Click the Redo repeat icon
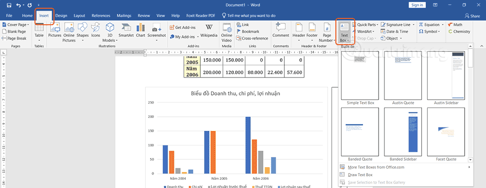Viewport: 486px width, 188px height. (30, 5)
